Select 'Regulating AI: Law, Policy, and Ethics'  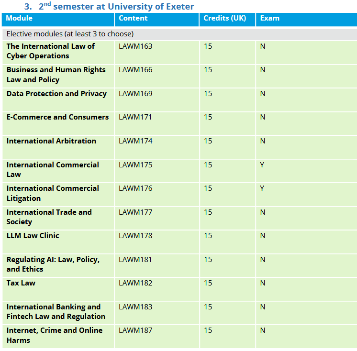(x=53, y=264)
